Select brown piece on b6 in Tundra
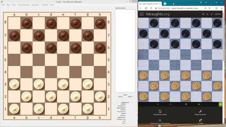The image size is (226, 127). click(x=26, y=48)
